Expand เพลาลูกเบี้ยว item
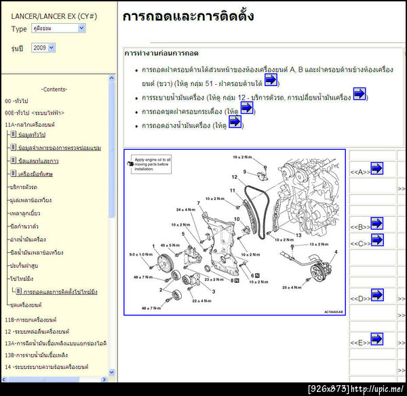Screen dimensions: 407x396 click(x=25, y=214)
